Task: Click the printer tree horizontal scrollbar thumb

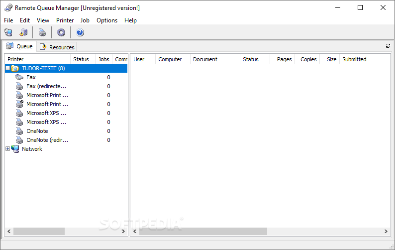Action: tap(39, 232)
